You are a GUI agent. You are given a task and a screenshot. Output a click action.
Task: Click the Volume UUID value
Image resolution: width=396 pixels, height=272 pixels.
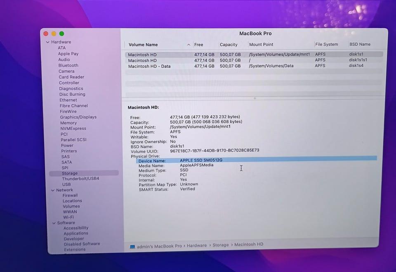click(x=214, y=150)
